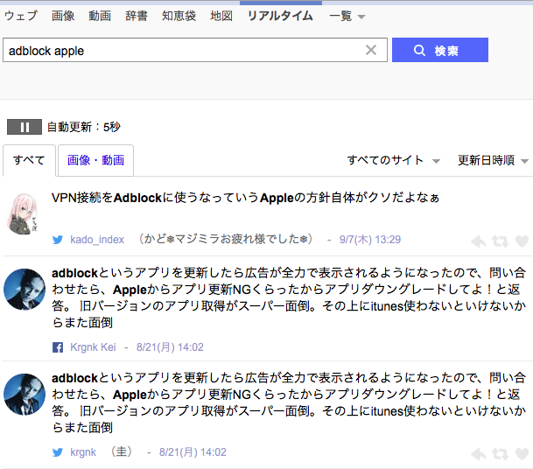The width and height of the screenshot is (533, 469).
Task: Click the Krgnk Kei Facebook post text
Action: pyautogui.click(x=289, y=297)
